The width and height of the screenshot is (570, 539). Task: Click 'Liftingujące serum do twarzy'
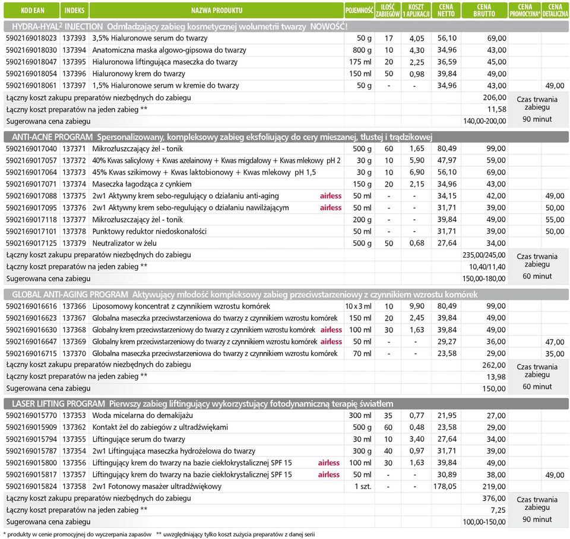pyautogui.click(x=138, y=439)
